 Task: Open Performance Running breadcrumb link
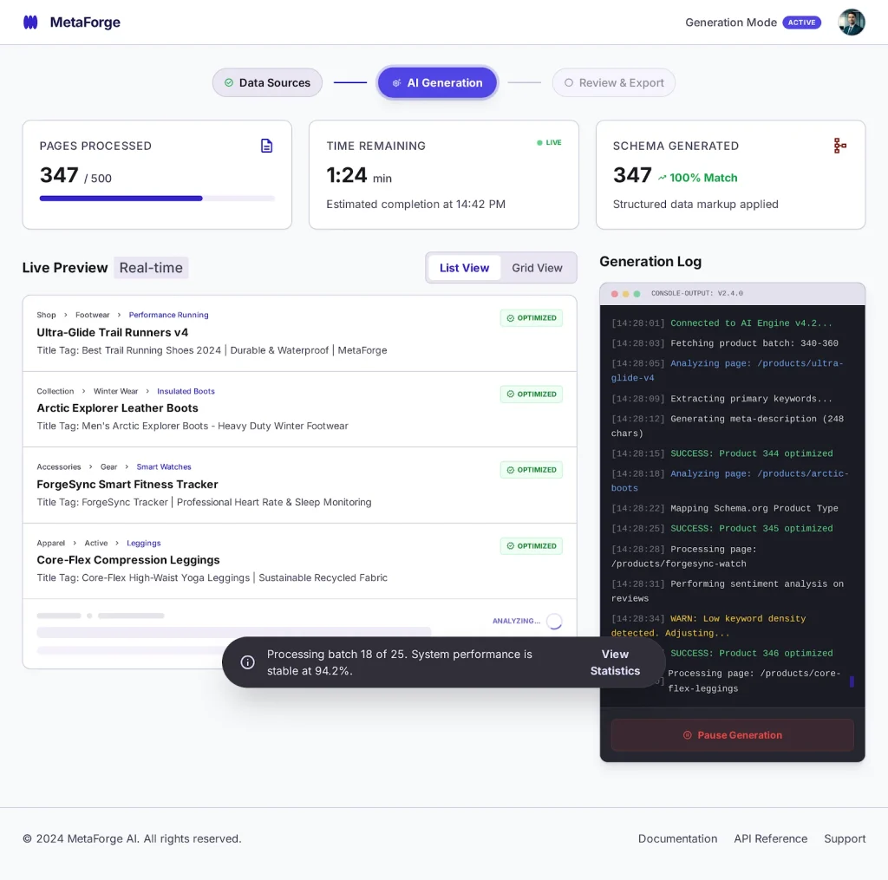point(168,315)
